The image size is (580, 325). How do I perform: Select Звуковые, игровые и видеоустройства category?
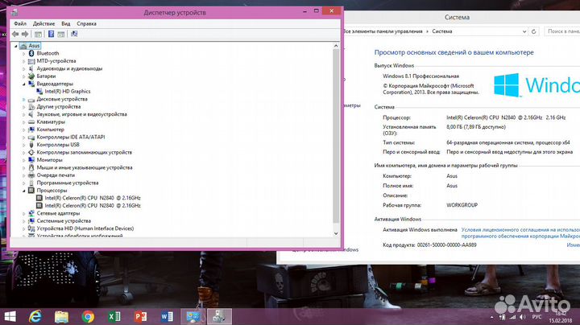pyautogui.click(x=81, y=114)
